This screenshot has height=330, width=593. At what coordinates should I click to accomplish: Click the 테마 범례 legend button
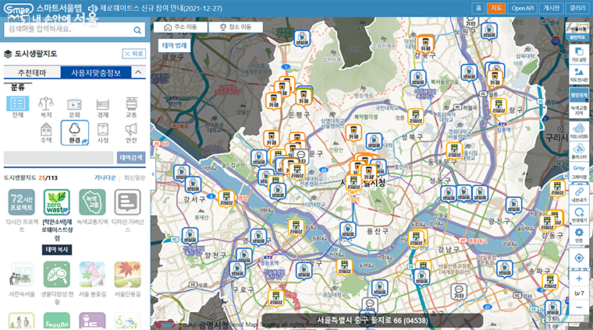click(175, 45)
